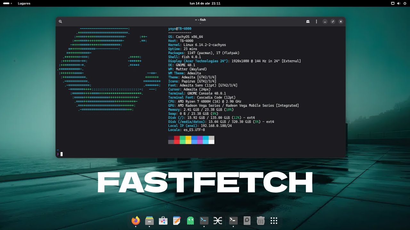Maximize the fish terminal window

[x=333, y=21]
